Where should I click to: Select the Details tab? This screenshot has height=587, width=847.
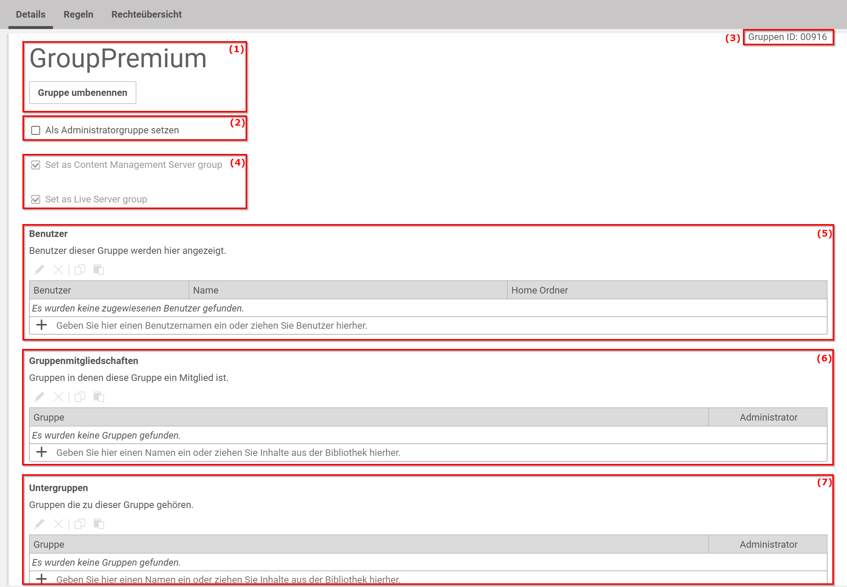tap(31, 14)
